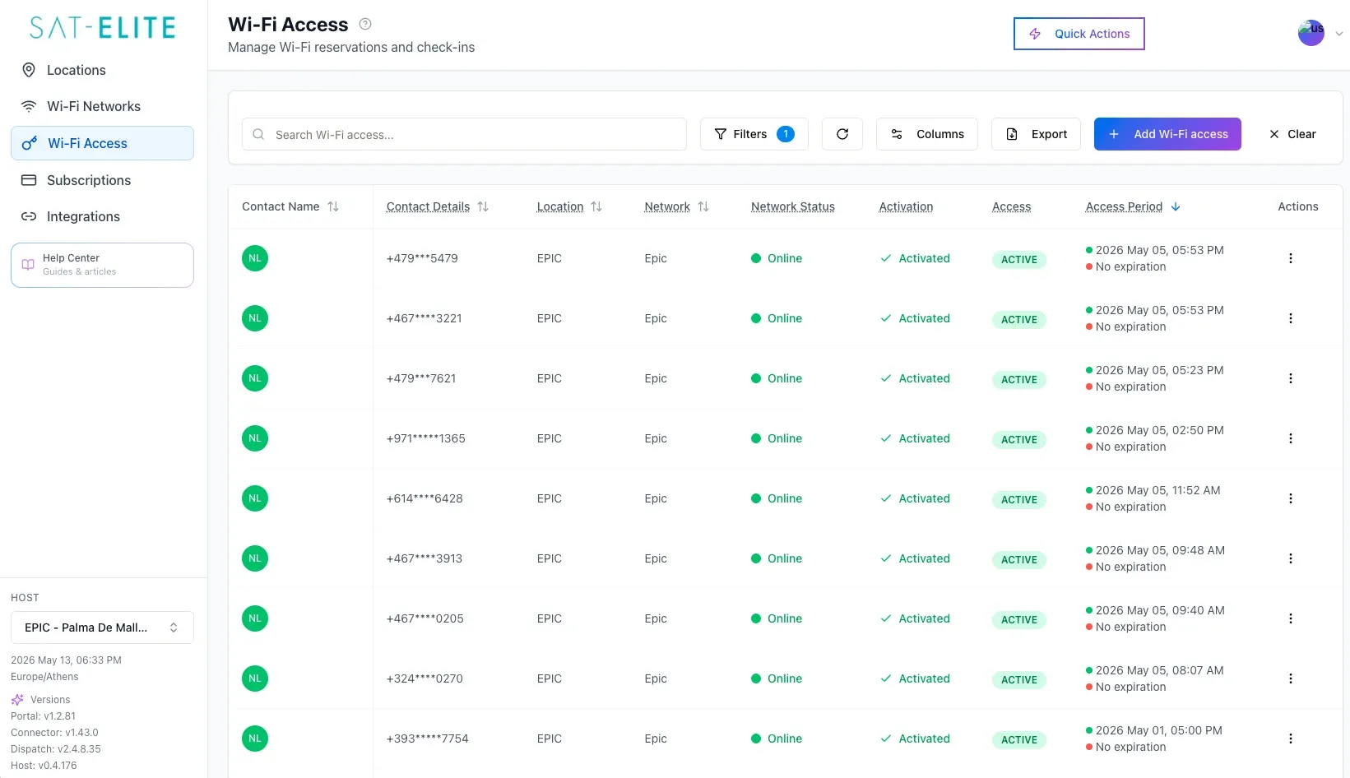Open Integrations from the sidebar
This screenshot has width=1350, height=778.
pos(102,216)
